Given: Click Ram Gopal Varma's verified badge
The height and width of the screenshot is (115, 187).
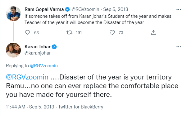Looking at the screenshot, I should [x=67, y=9].
